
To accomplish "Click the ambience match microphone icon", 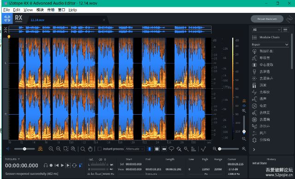I will tap(254, 51).
